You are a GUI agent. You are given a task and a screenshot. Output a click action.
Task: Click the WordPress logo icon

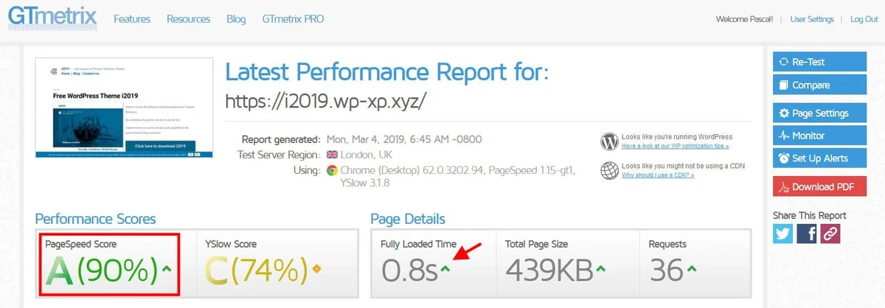coord(609,141)
